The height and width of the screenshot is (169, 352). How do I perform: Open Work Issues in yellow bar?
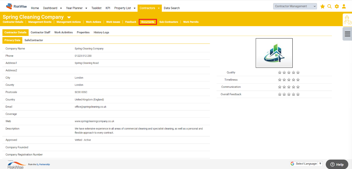coord(113,22)
